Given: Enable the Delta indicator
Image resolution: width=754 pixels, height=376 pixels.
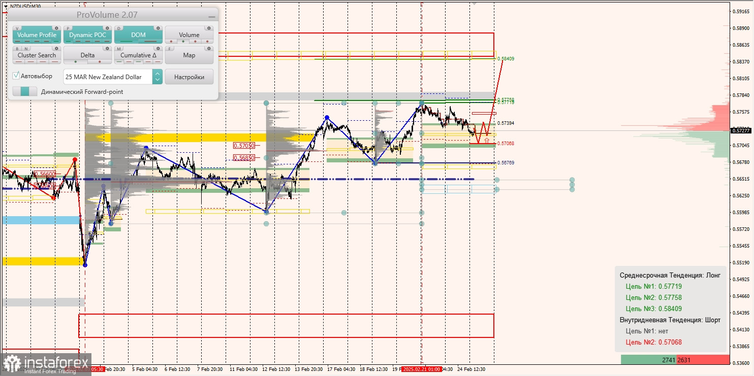Looking at the screenshot, I should click(87, 55).
